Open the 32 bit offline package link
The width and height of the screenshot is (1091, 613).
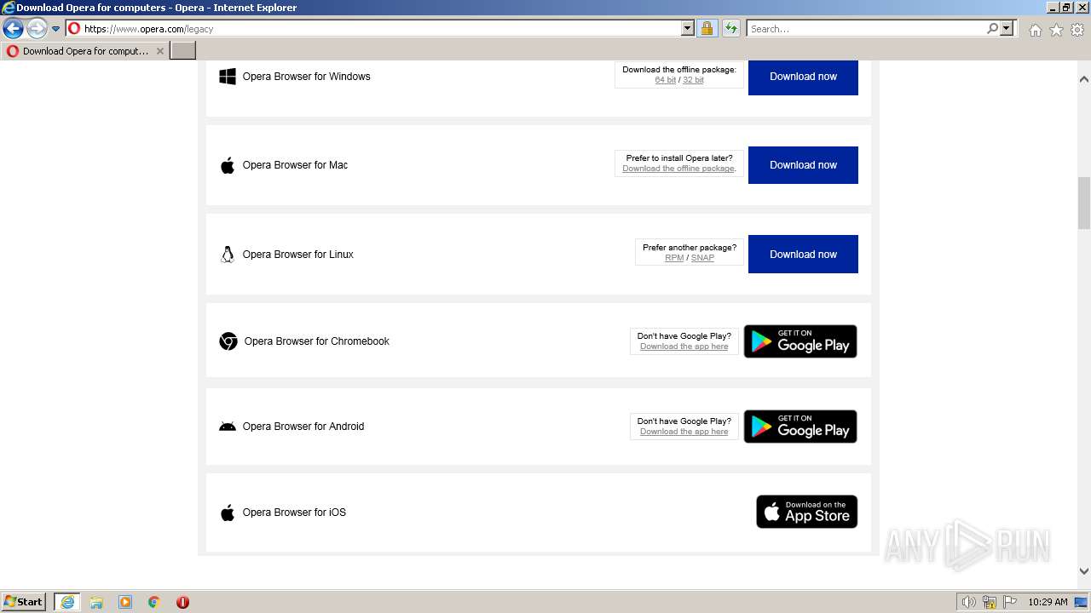click(x=693, y=80)
